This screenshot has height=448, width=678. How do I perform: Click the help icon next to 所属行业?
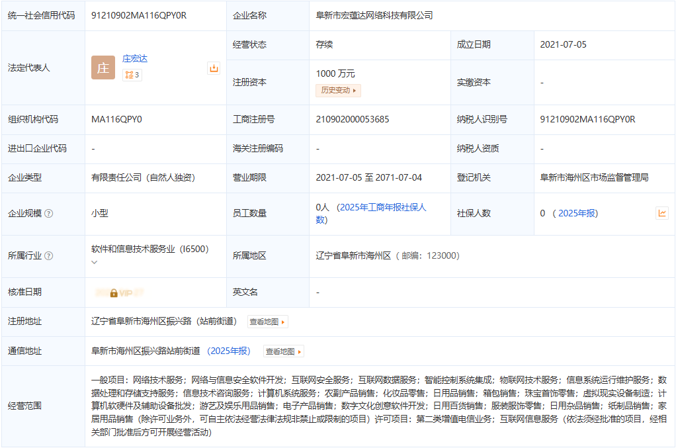(x=49, y=255)
